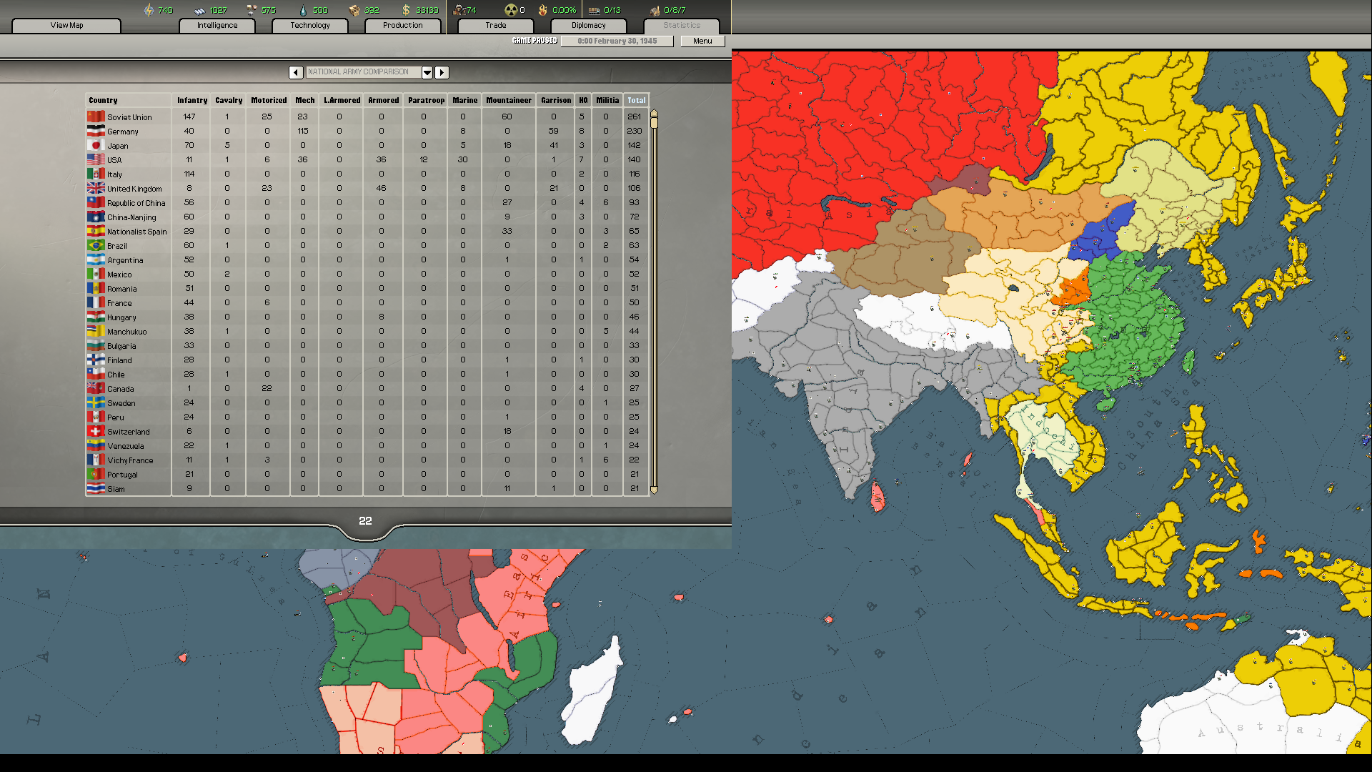Click the right arrow to next statistics page
Image resolution: width=1372 pixels, height=772 pixels.
tap(442, 72)
